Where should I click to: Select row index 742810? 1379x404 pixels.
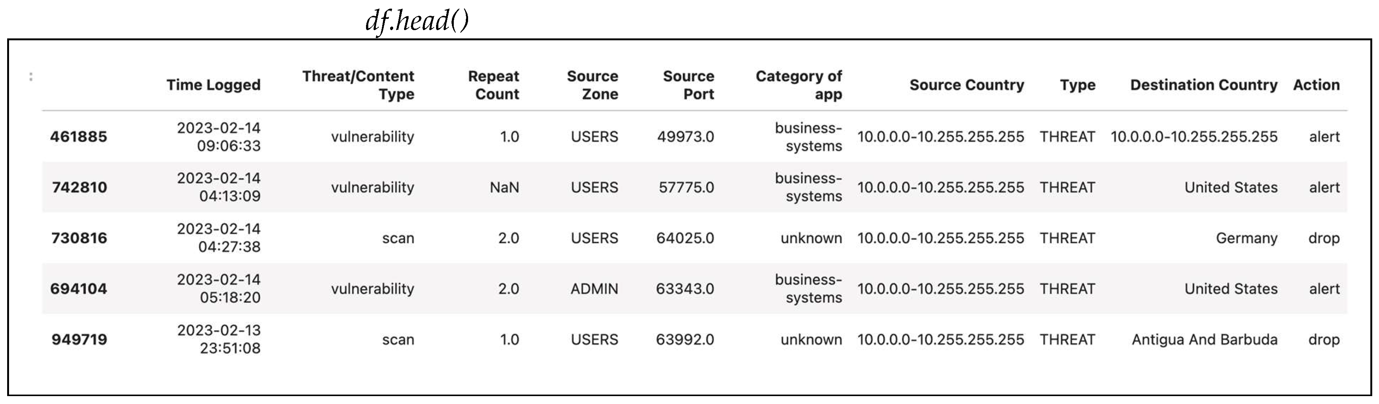(79, 188)
